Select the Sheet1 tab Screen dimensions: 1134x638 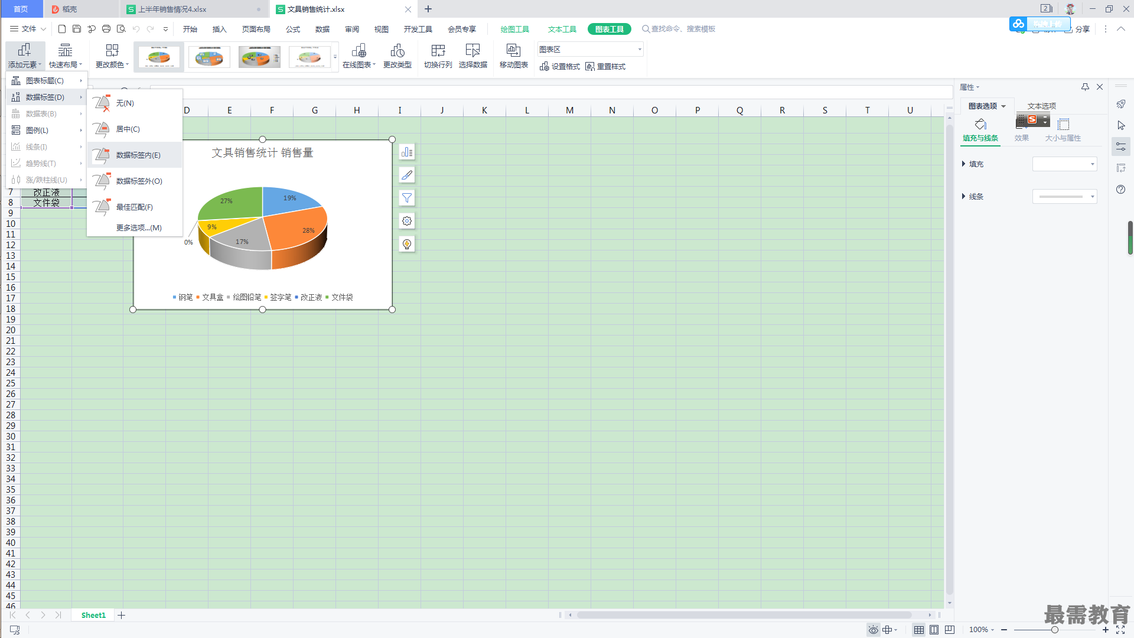(x=93, y=616)
